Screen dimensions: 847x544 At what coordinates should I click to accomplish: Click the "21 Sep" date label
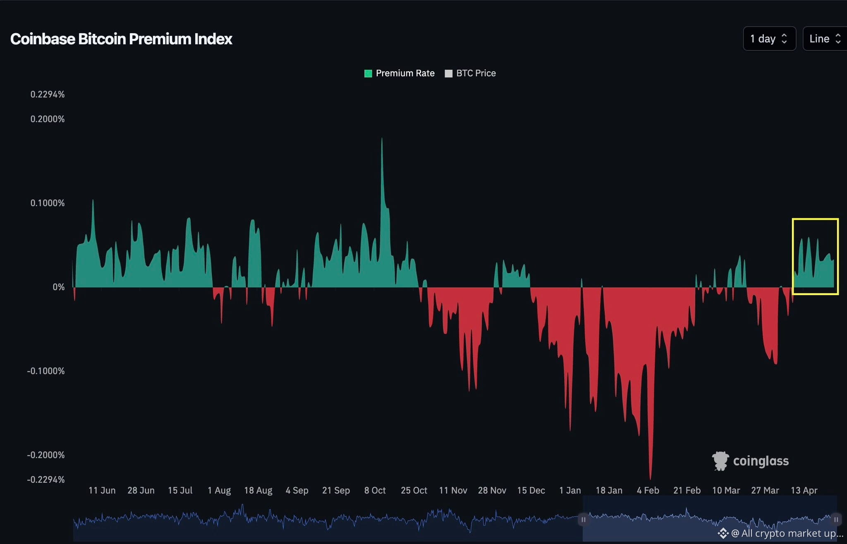coord(336,490)
